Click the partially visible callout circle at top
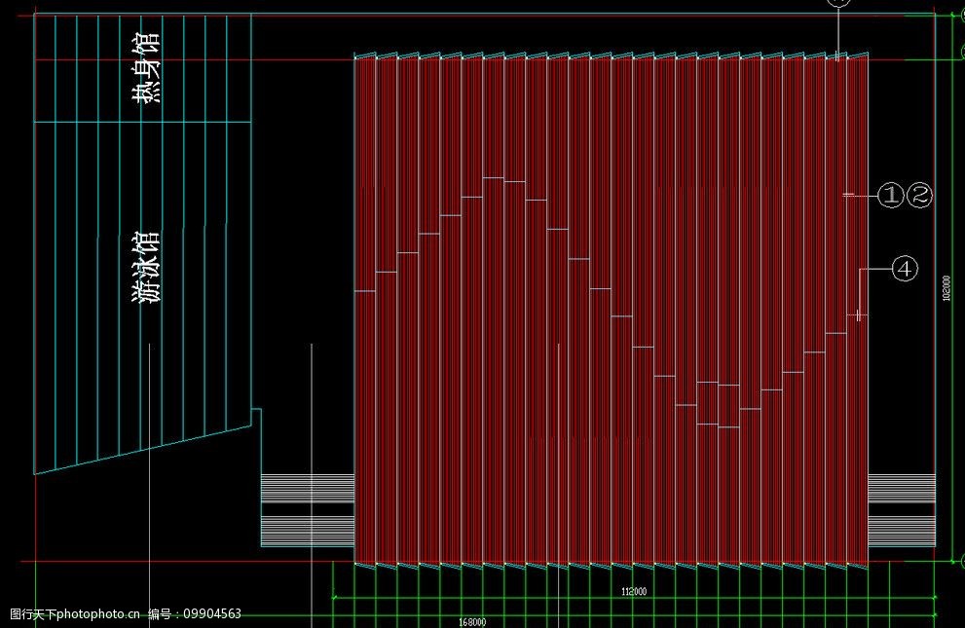Viewport: 965px width, 628px height. pos(838,3)
